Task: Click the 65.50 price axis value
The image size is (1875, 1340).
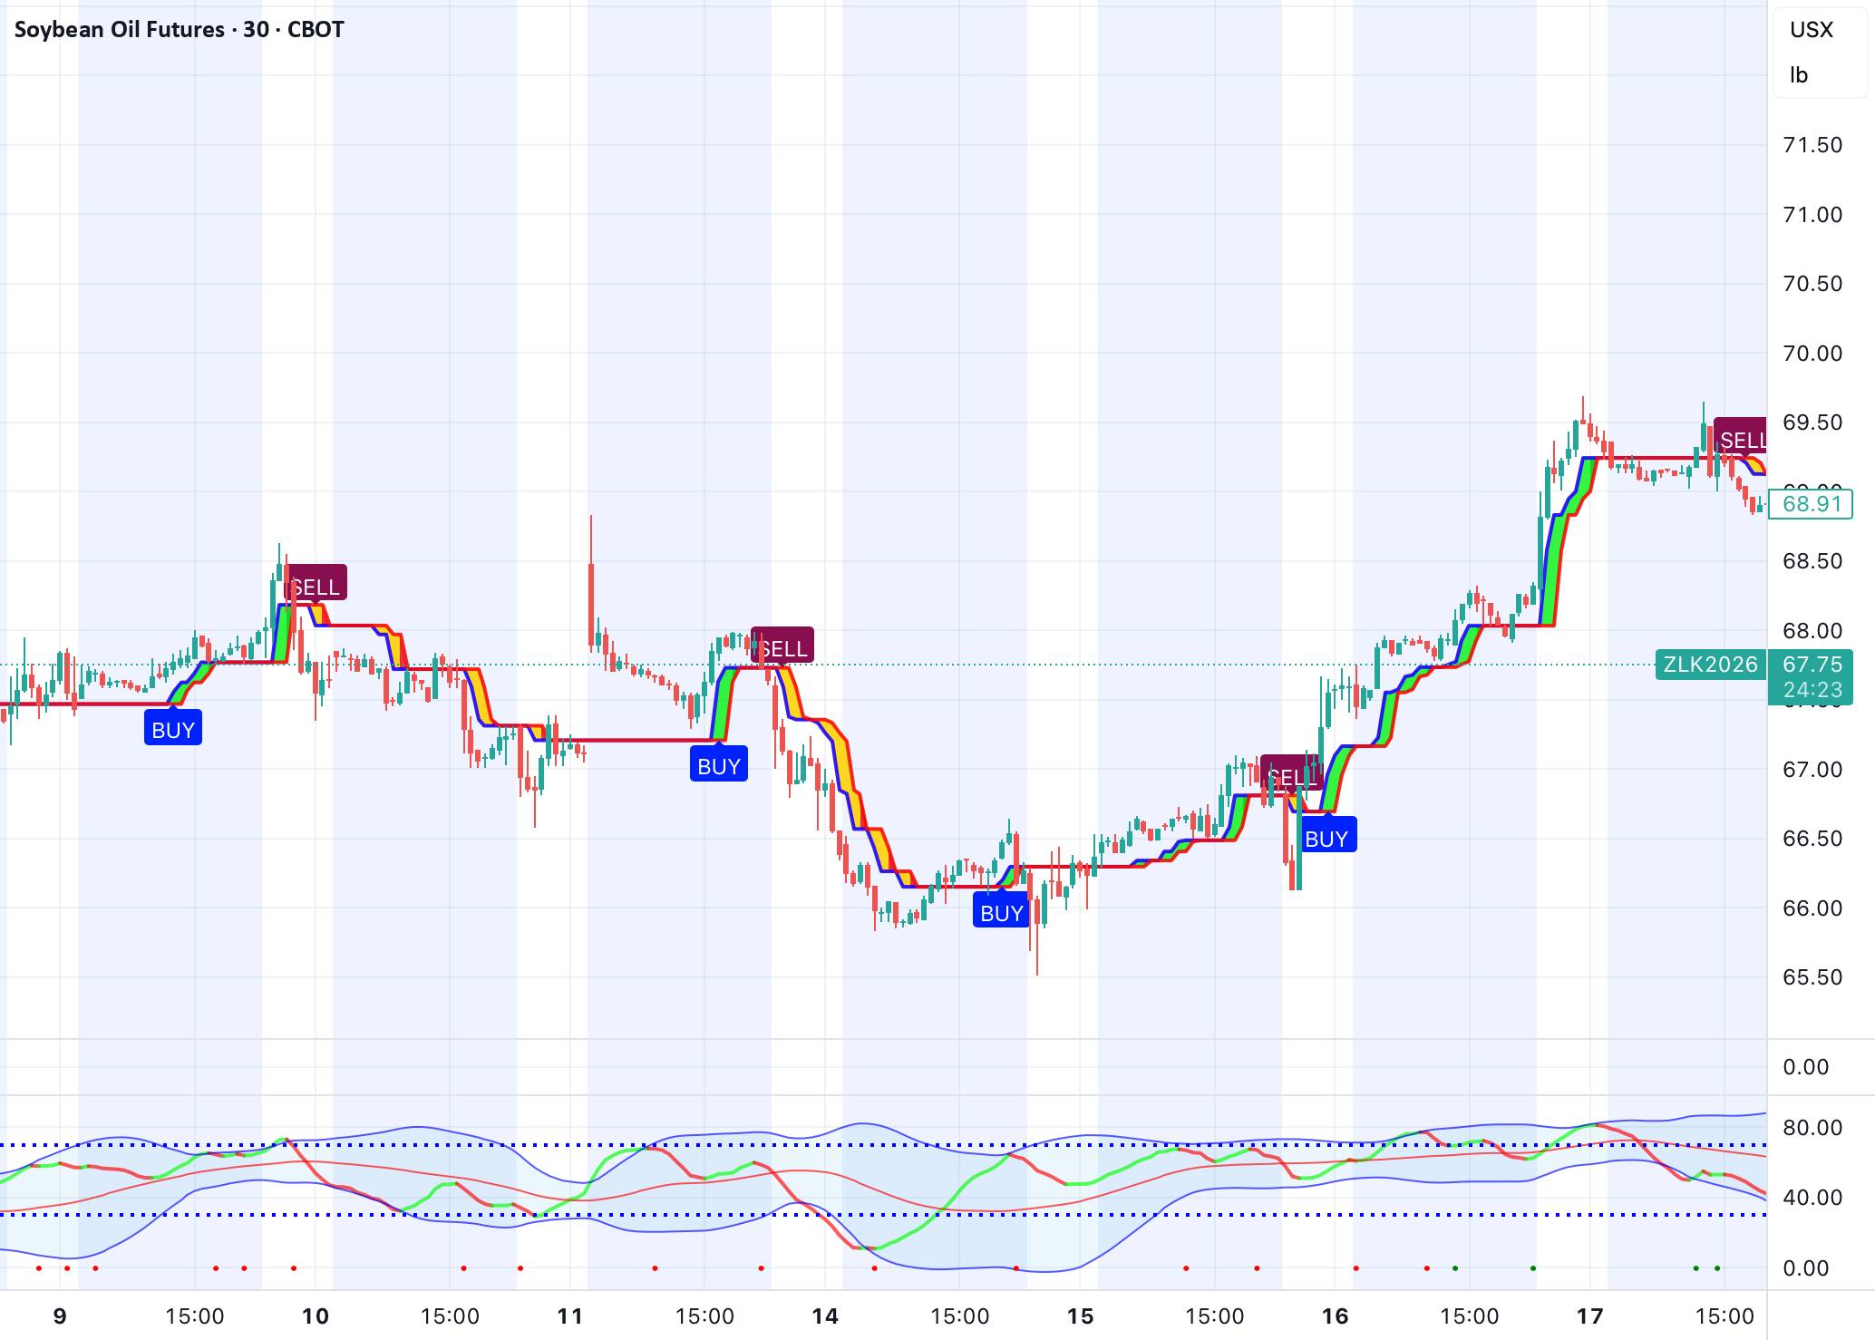Action: pyautogui.click(x=1812, y=977)
